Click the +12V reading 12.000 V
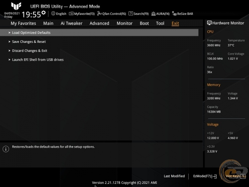This screenshot has width=249, height=187. click(x=213, y=138)
